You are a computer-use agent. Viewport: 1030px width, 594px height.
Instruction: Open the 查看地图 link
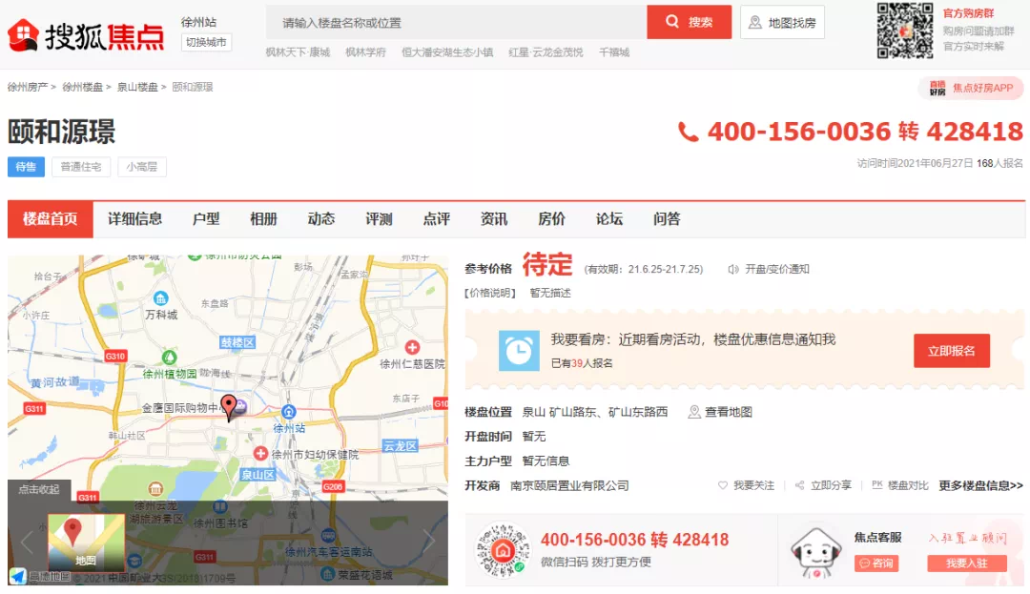coord(729,412)
